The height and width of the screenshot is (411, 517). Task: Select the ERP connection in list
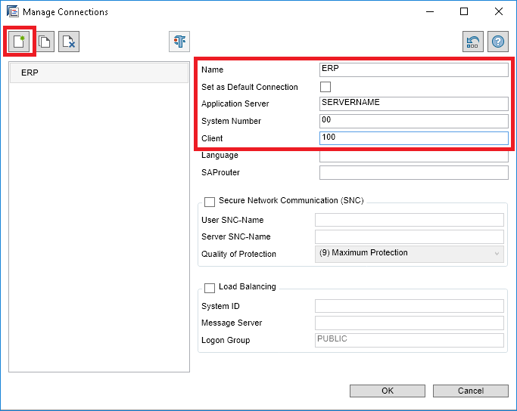tap(98, 73)
